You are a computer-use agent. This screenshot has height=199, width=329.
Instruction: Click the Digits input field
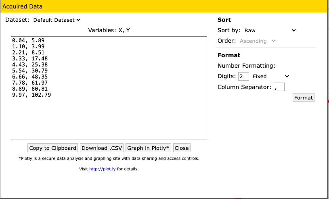(x=243, y=76)
